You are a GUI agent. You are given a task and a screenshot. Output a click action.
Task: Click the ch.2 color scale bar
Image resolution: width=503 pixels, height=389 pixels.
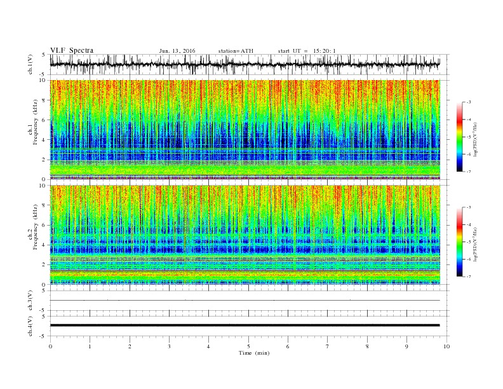[459, 242]
